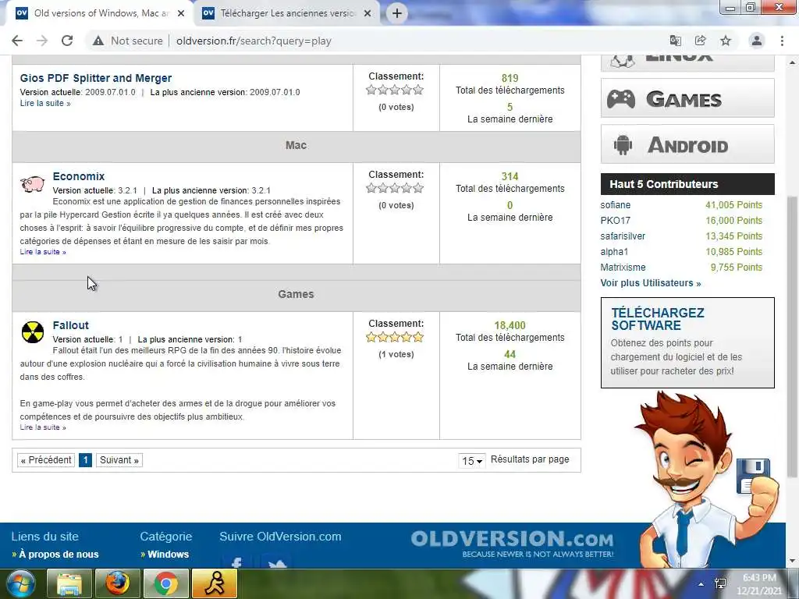Open contributor safarisilver's profile
Viewport: 799px width, 599px height.
click(x=623, y=236)
